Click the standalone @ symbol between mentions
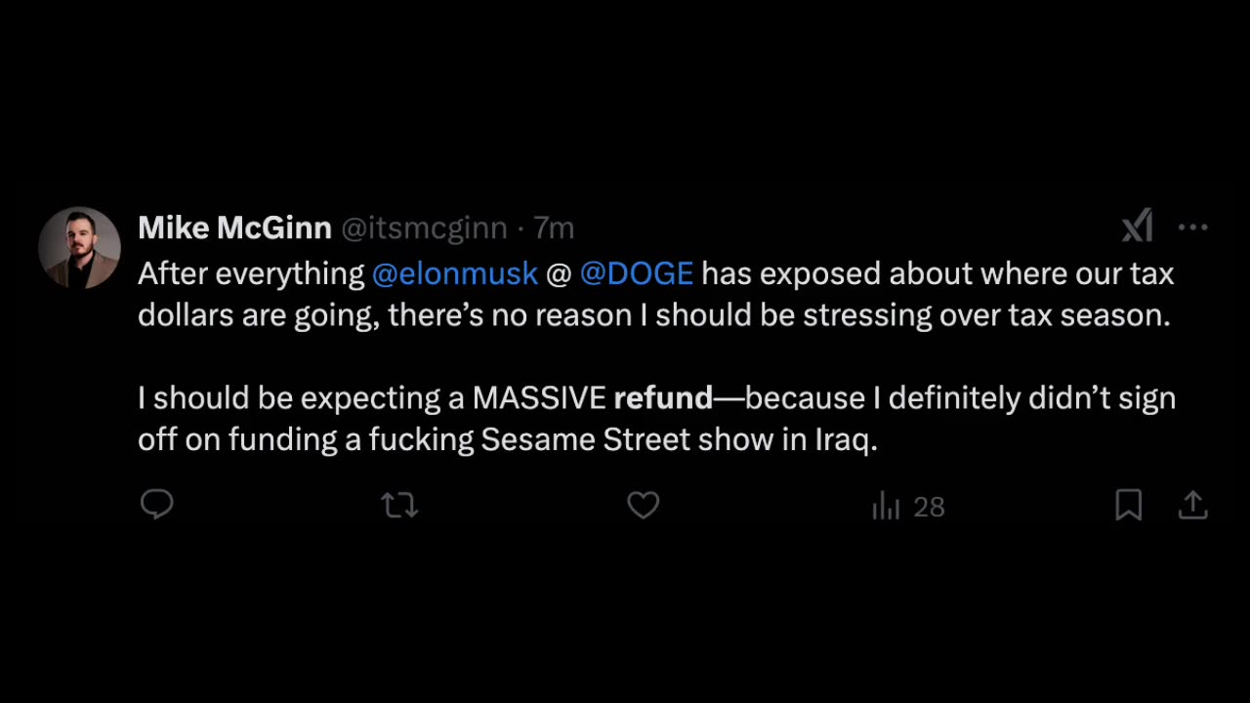 (559, 273)
